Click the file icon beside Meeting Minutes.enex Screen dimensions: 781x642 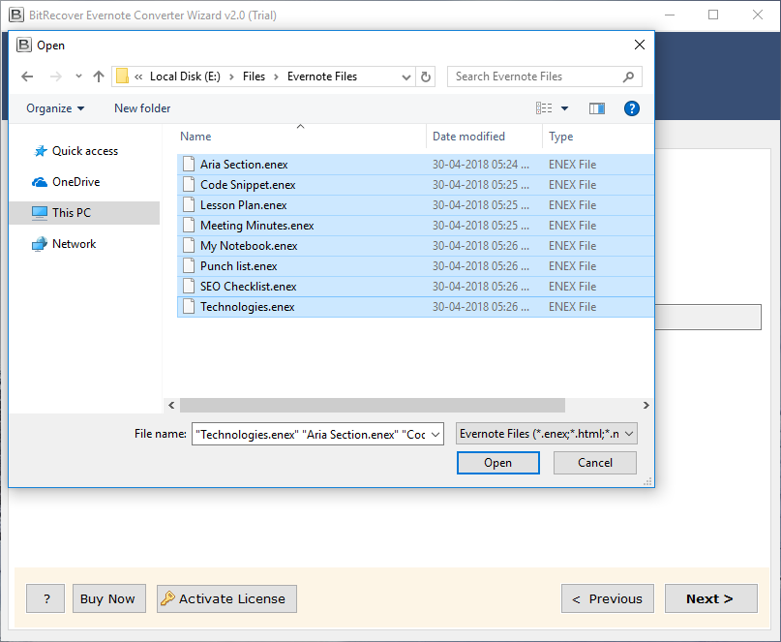pos(189,226)
